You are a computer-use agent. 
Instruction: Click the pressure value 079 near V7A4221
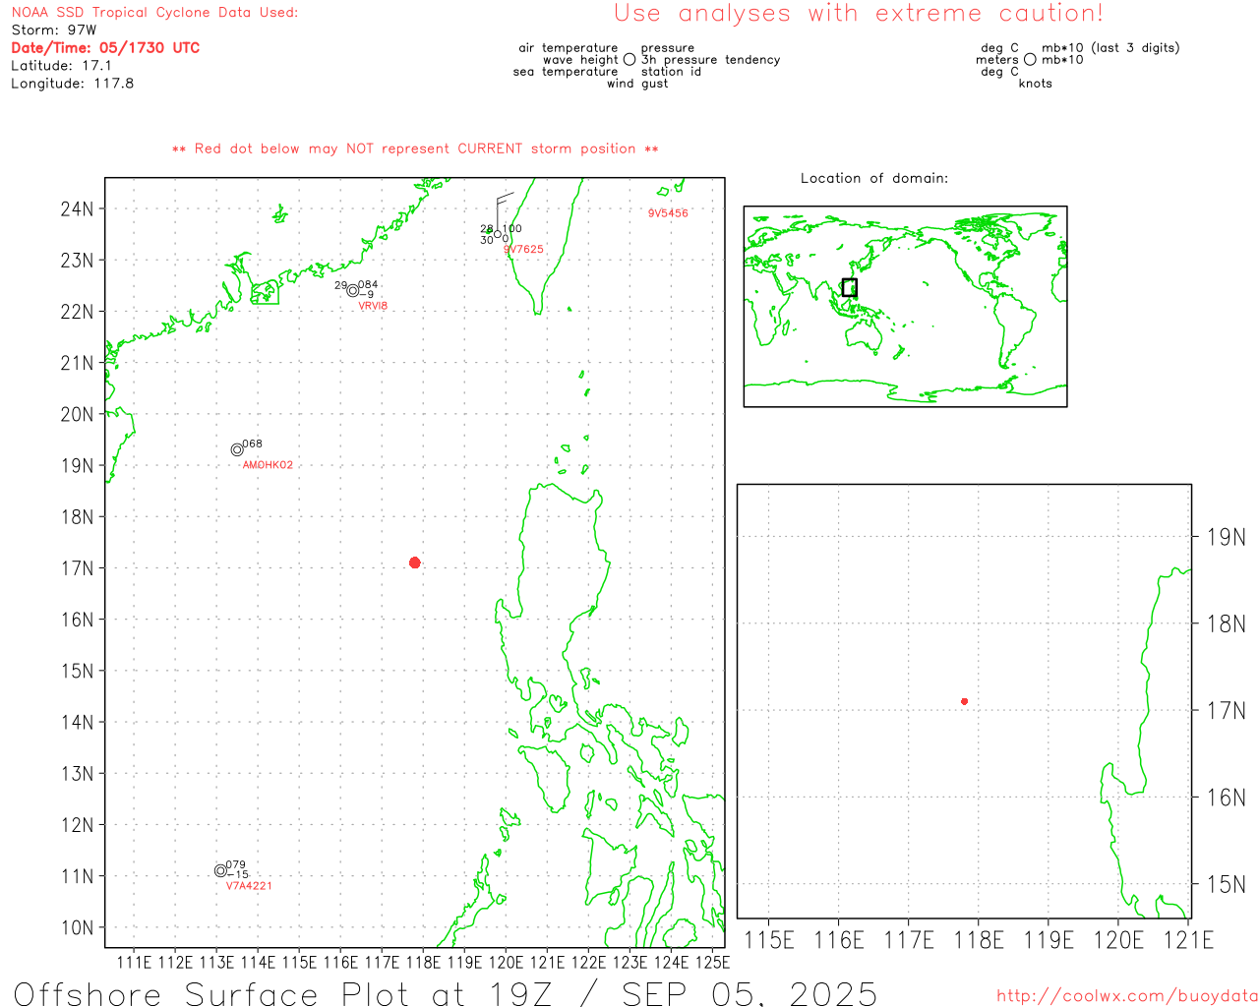pos(236,865)
